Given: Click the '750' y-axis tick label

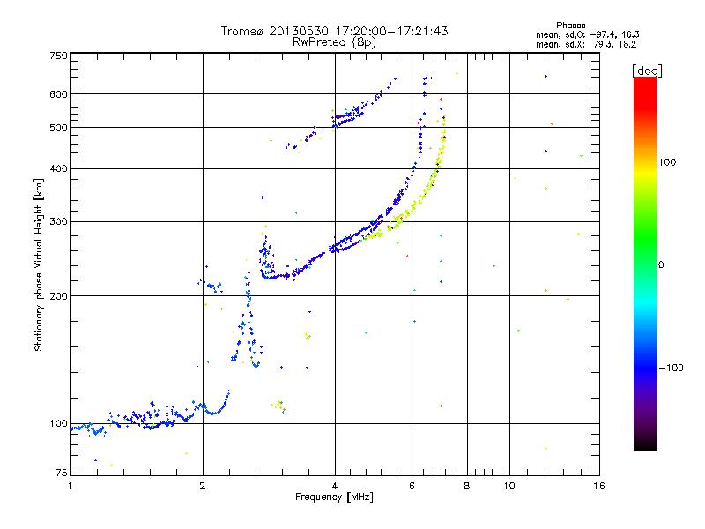Looking at the screenshot, I should tap(58, 56).
